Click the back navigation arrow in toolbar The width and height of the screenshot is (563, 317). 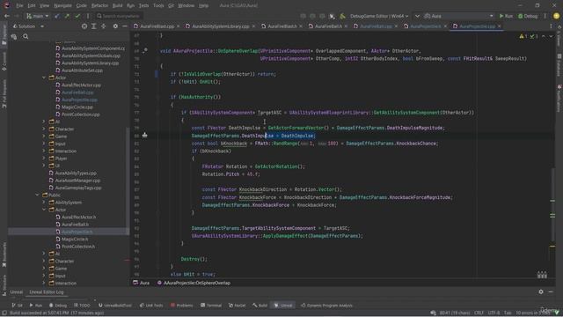click(x=7, y=16)
